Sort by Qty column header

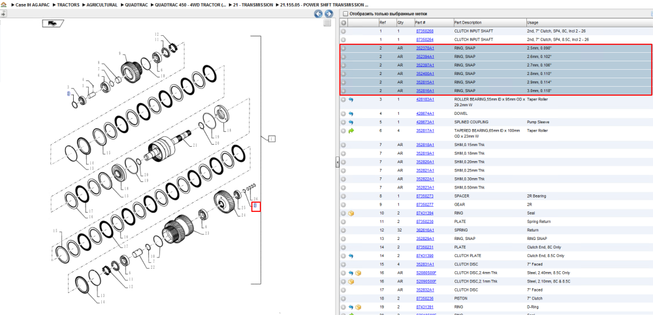click(400, 22)
